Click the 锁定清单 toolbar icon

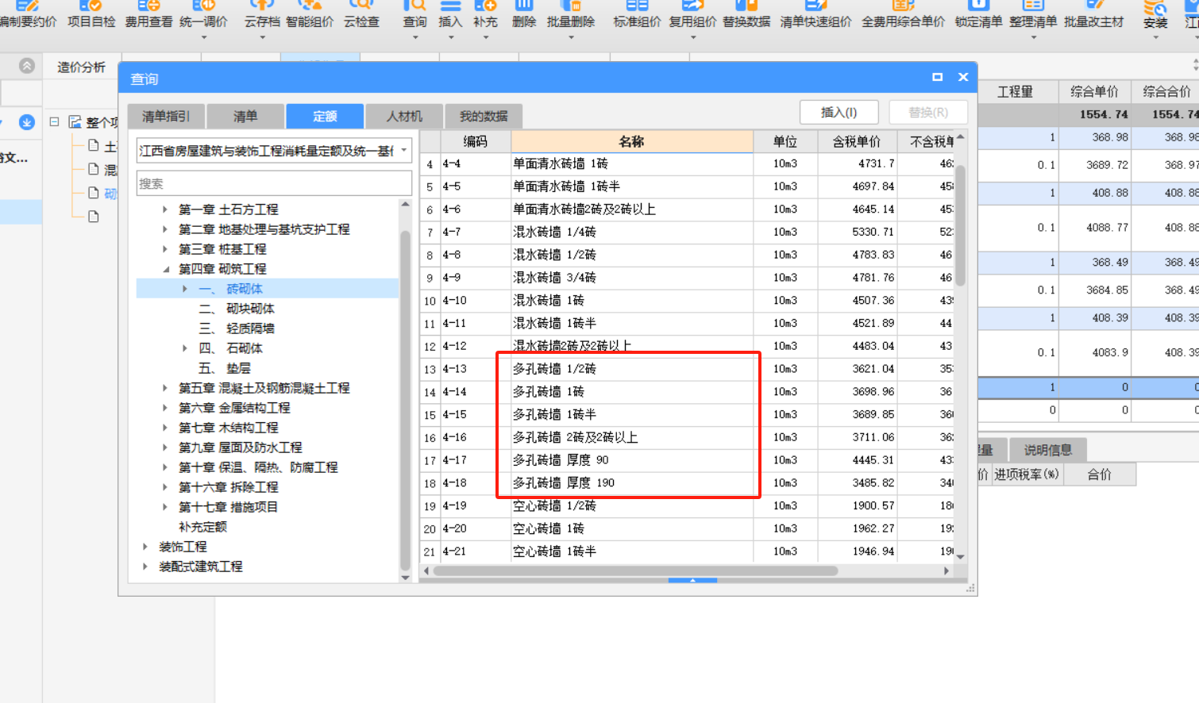pos(978,14)
